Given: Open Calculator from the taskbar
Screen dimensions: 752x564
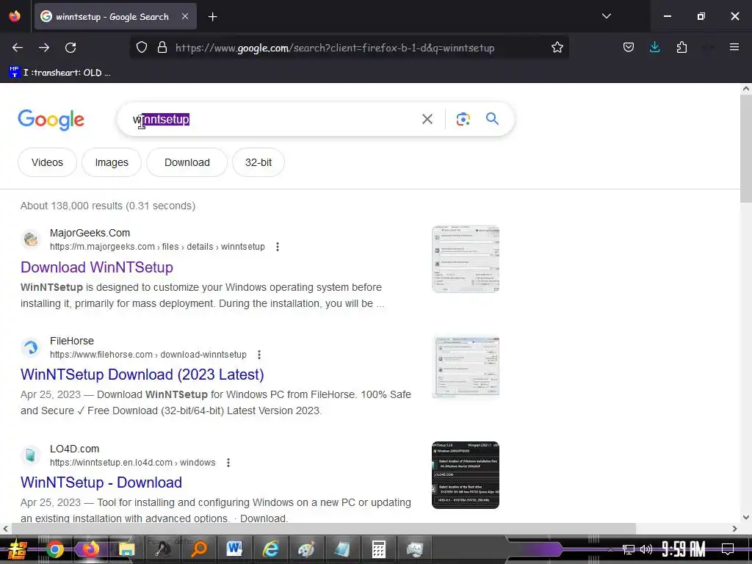Looking at the screenshot, I should (378, 549).
